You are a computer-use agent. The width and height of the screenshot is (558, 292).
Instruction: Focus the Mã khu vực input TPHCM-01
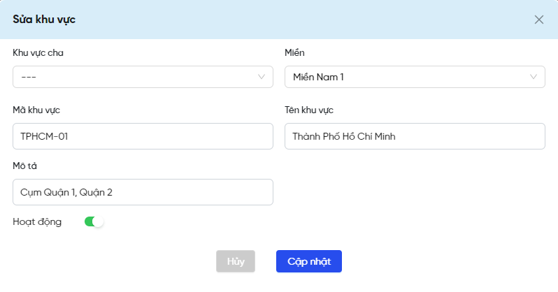[143, 136]
